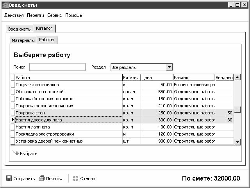Click the Отмена button label
This screenshot has width=250, height=188.
point(87,179)
